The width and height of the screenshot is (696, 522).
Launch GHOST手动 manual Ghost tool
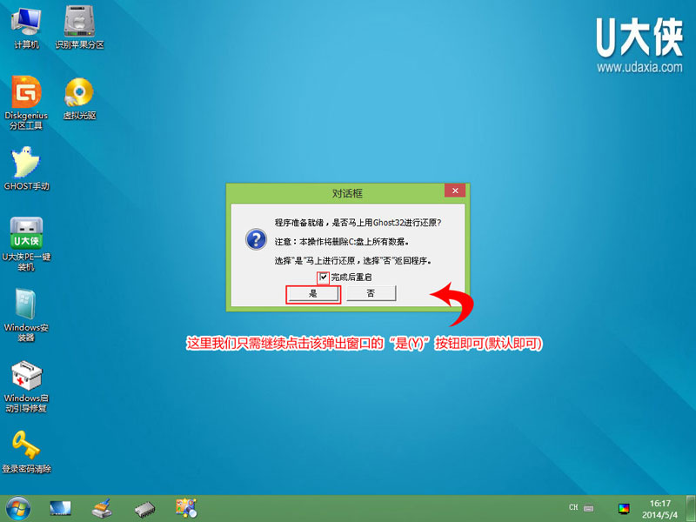26,164
